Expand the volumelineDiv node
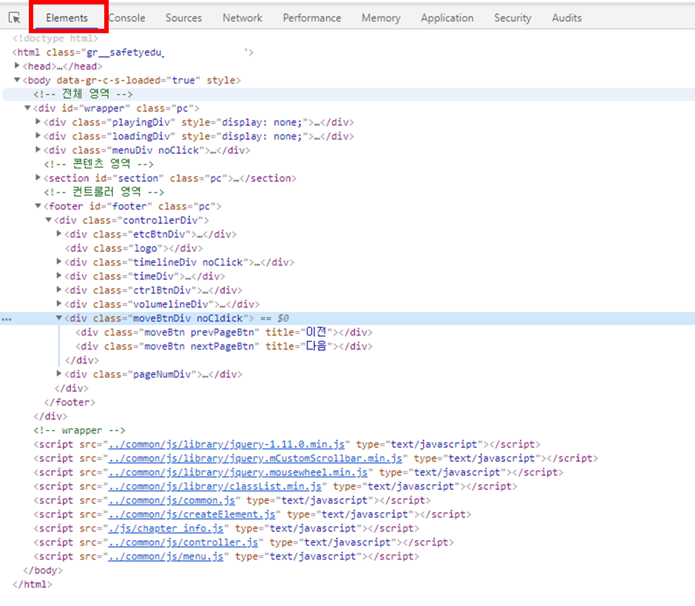The image size is (695, 606). [x=59, y=304]
